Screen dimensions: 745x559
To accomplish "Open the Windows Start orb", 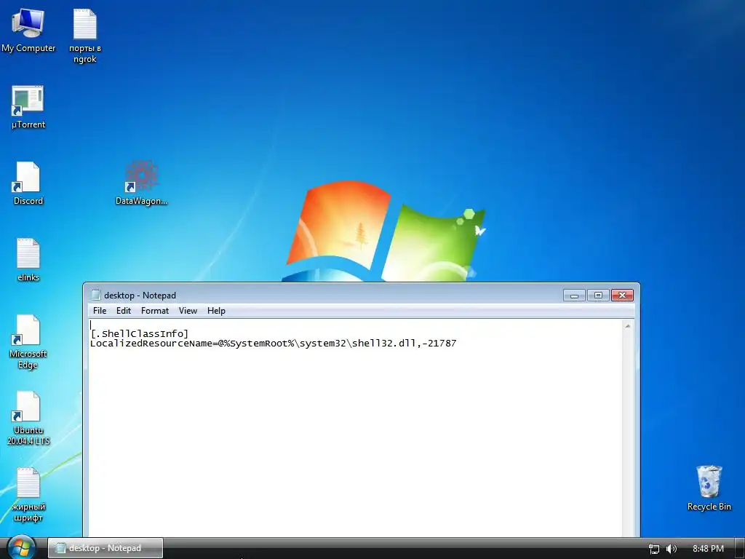I will pyautogui.click(x=21, y=547).
